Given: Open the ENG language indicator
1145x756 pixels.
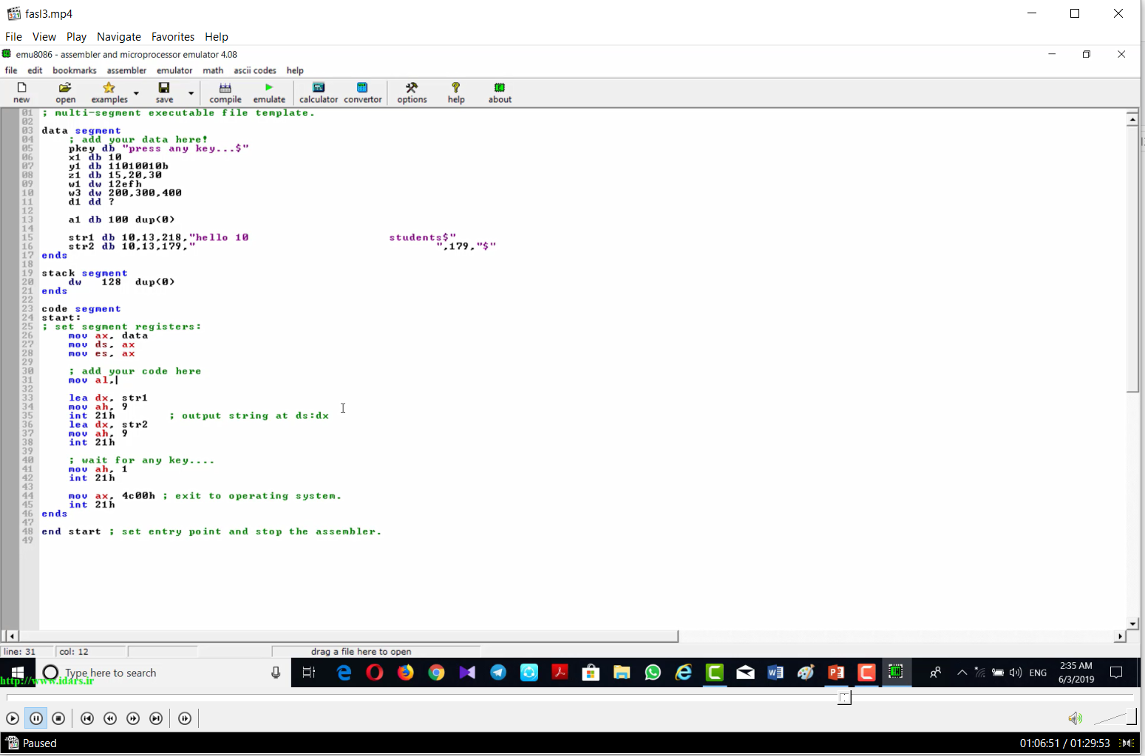Looking at the screenshot, I should click(x=1038, y=672).
